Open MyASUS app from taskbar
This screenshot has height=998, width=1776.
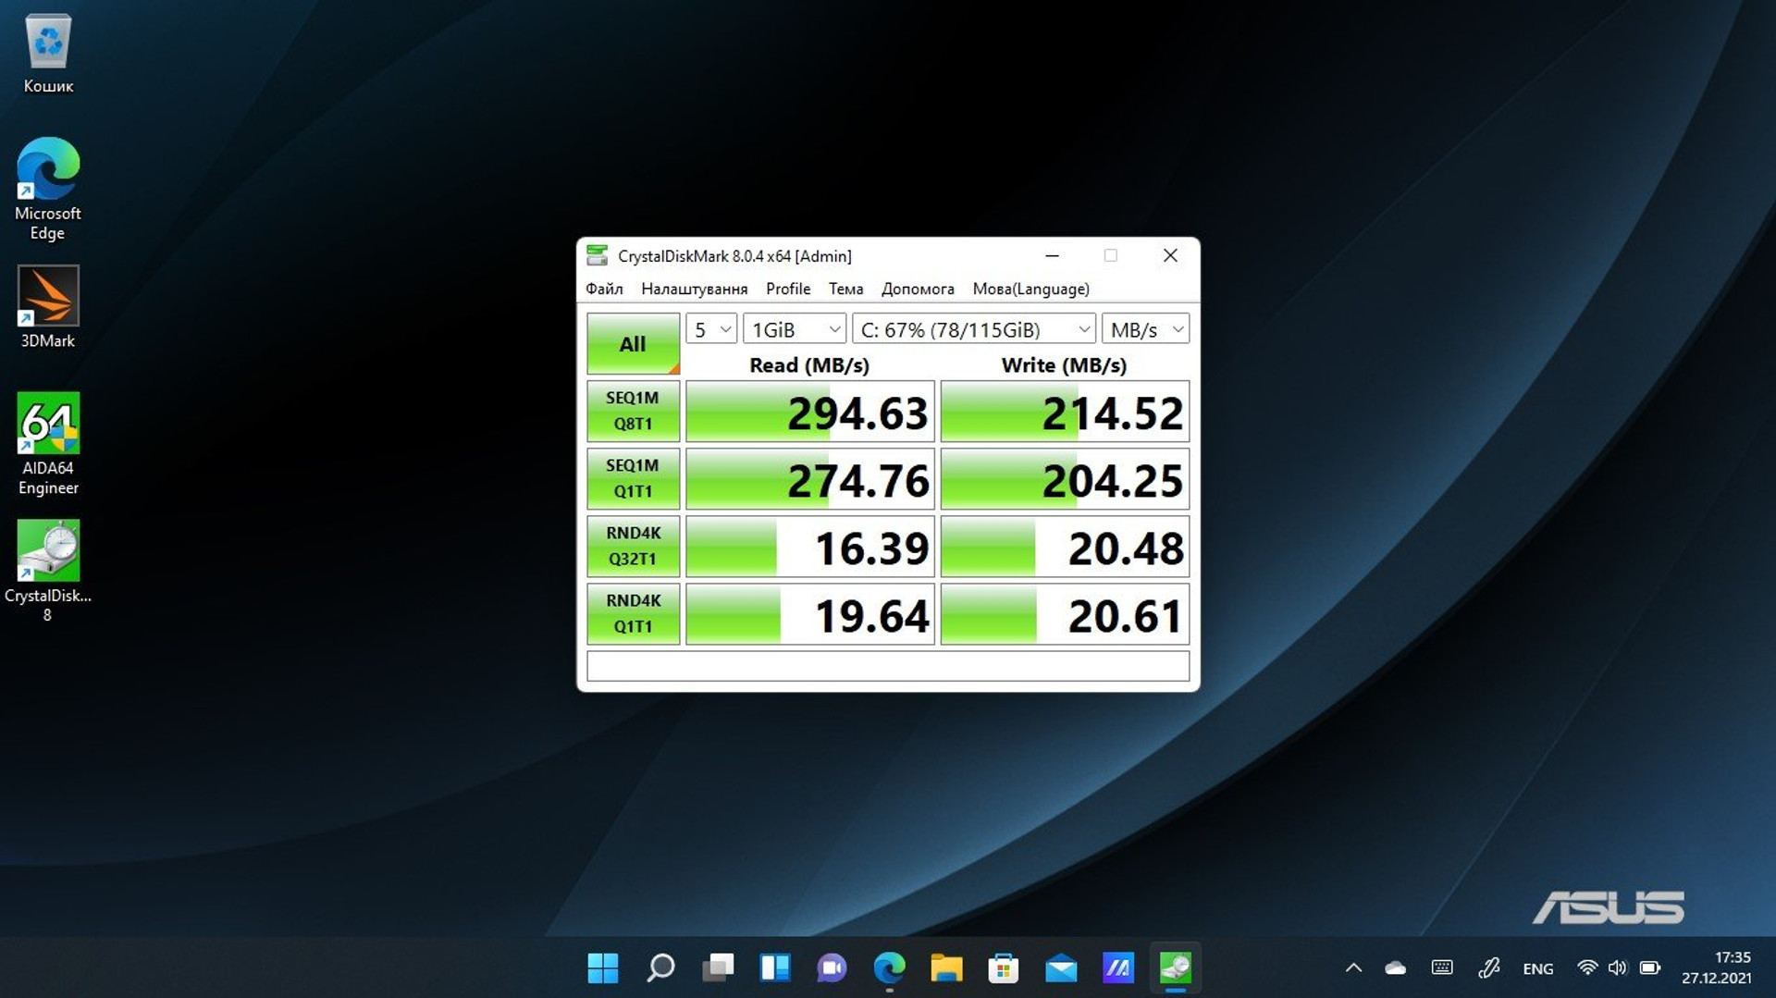pyautogui.click(x=1118, y=968)
